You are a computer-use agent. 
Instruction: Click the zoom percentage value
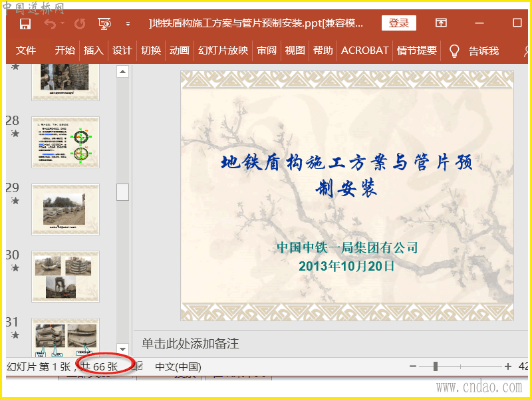coord(523,366)
